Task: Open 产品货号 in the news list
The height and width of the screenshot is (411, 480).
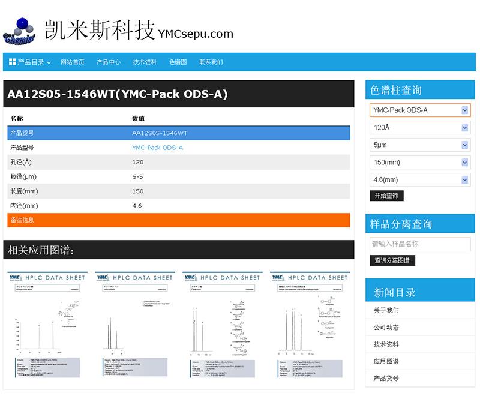Action: point(386,378)
